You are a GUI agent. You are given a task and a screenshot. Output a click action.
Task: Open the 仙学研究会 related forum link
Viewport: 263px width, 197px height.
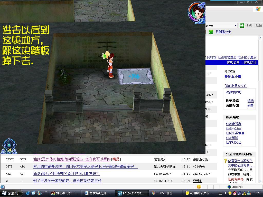233,142
